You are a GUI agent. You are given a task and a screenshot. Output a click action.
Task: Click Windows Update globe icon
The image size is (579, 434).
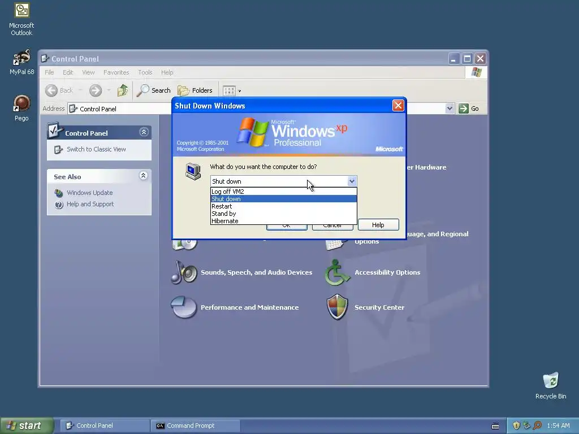coord(59,193)
